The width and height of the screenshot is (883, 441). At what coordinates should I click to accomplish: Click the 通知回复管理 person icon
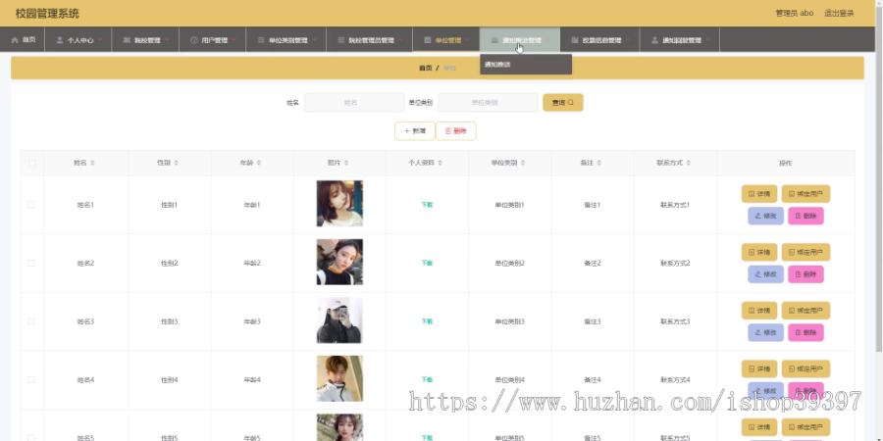pos(654,40)
